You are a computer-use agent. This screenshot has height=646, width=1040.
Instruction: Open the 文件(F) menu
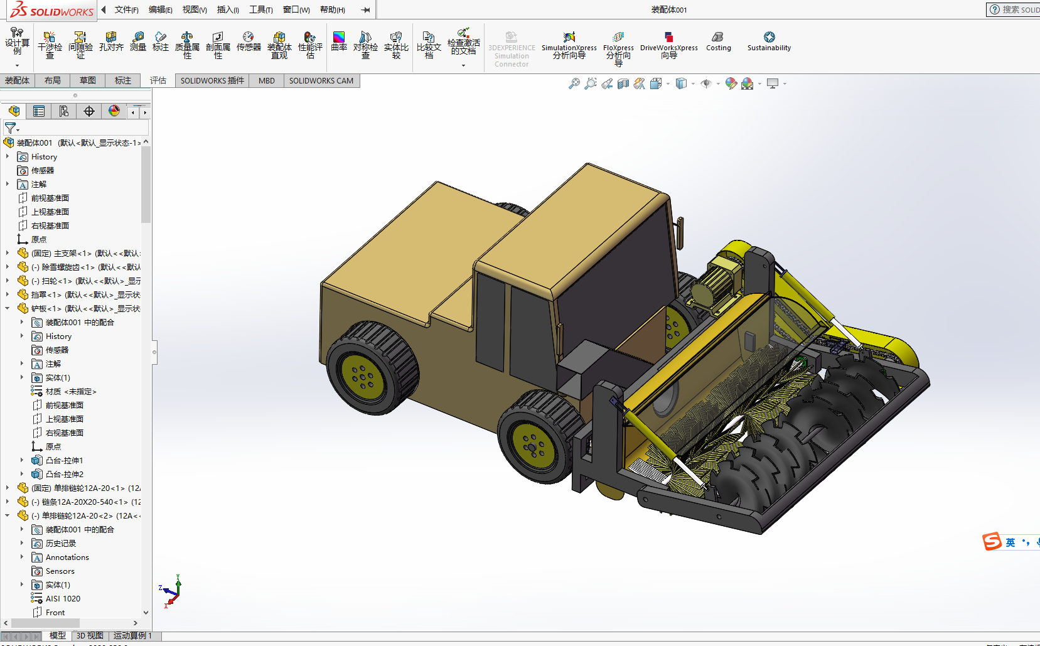(127, 10)
